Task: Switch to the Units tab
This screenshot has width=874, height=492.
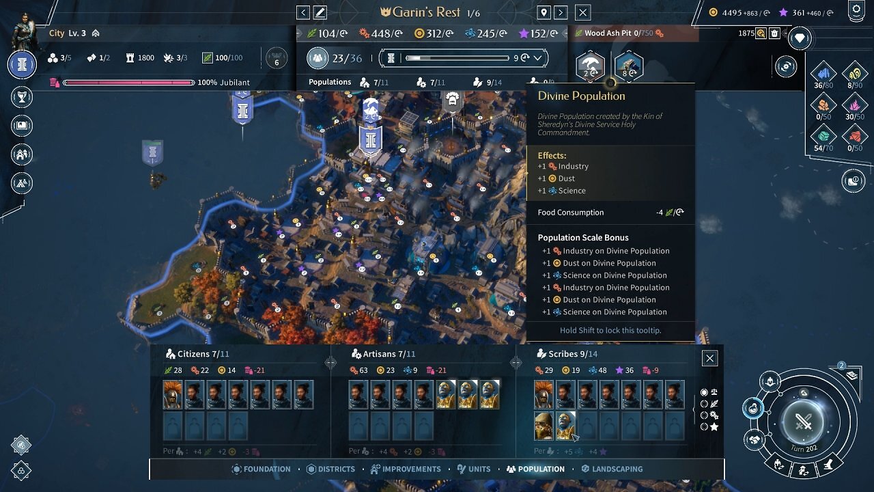Action: 474,469
